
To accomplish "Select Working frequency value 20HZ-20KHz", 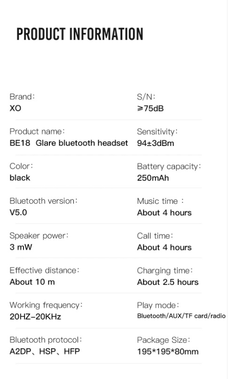I will 35,316.
